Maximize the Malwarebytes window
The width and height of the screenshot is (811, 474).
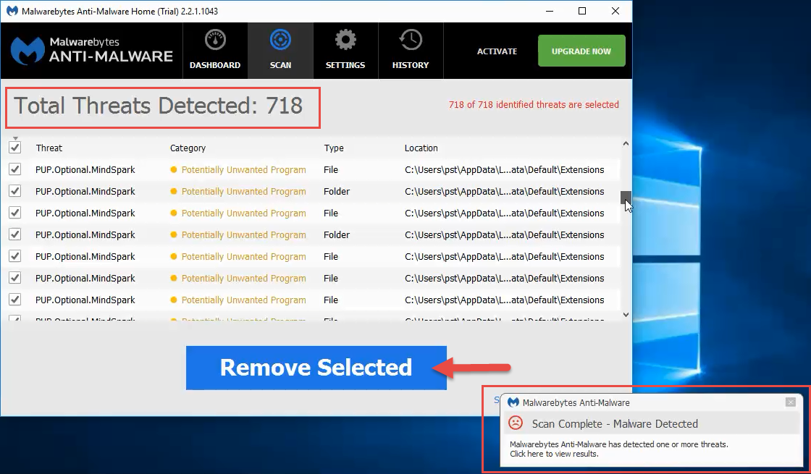tap(582, 11)
